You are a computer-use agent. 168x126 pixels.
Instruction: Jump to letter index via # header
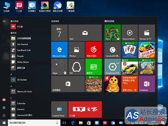pyautogui.click(x=11, y=74)
